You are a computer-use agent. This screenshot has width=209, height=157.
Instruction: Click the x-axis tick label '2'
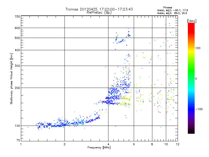65,144
